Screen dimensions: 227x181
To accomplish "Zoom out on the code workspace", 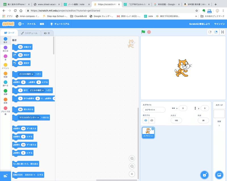I will 132,166.
